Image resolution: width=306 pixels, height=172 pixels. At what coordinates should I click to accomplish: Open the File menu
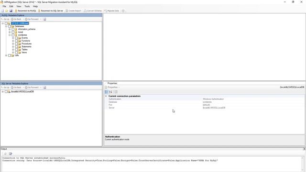[4, 6]
